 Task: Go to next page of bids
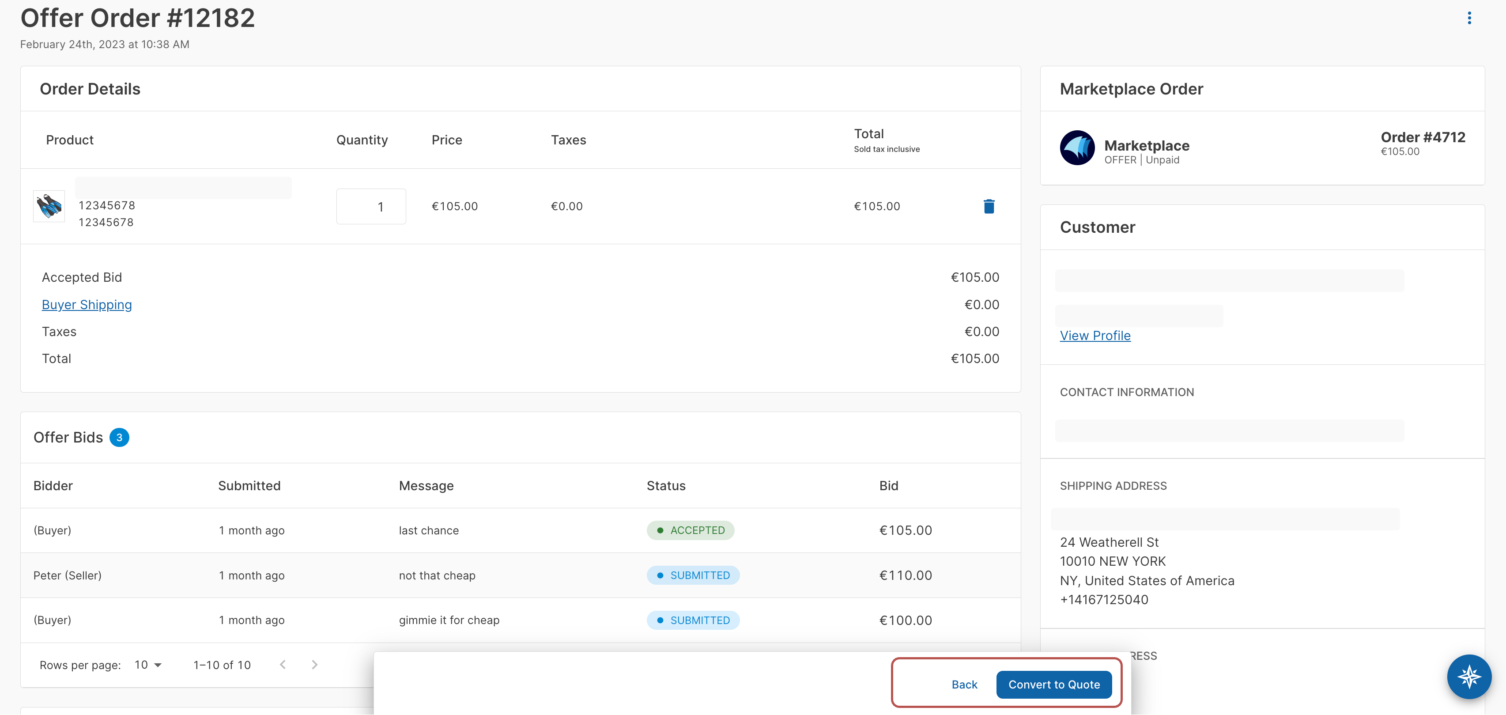point(314,665)
